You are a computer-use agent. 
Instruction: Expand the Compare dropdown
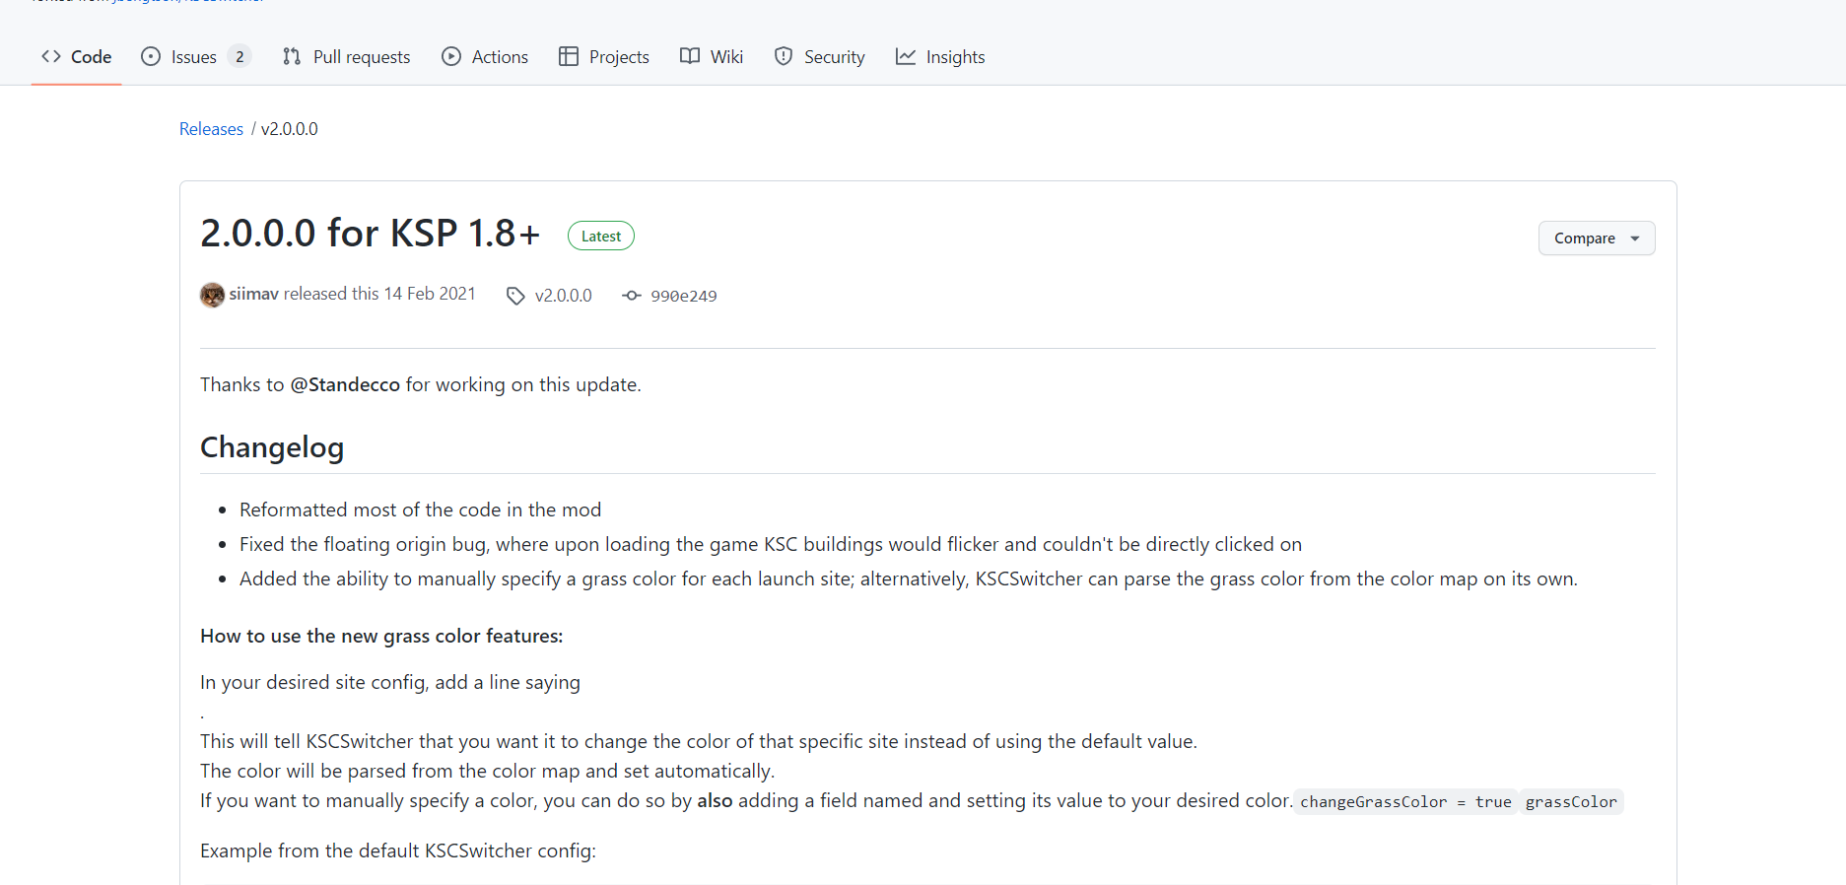[1596, 238]
